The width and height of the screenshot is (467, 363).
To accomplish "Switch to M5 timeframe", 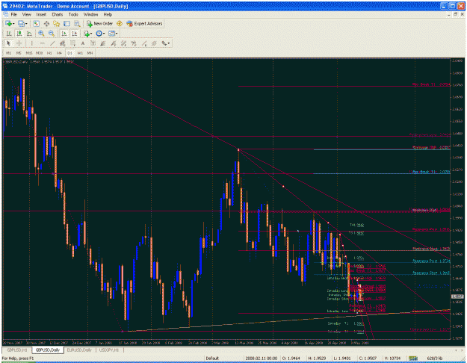I will pos(19,53).
